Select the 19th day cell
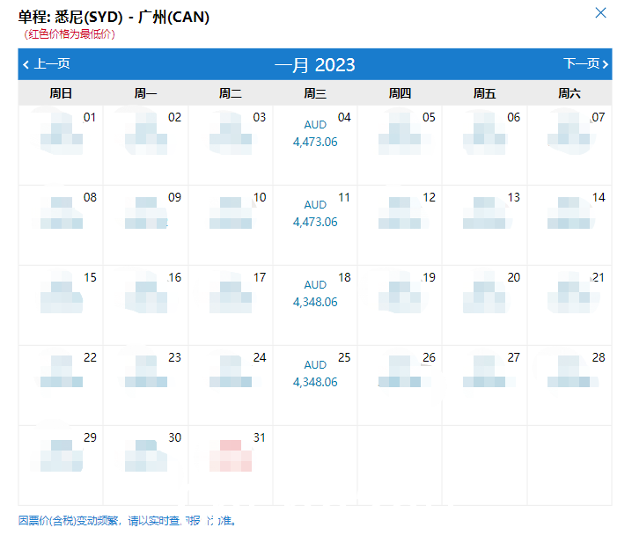This screenshot has height=535, width=632. tap(400, 305)
